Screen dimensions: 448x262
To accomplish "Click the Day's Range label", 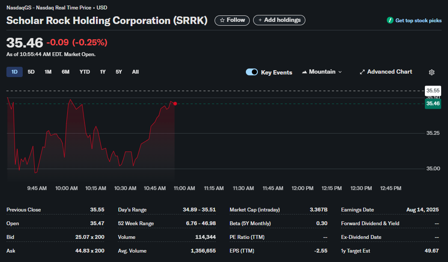I will click(132, 210).
